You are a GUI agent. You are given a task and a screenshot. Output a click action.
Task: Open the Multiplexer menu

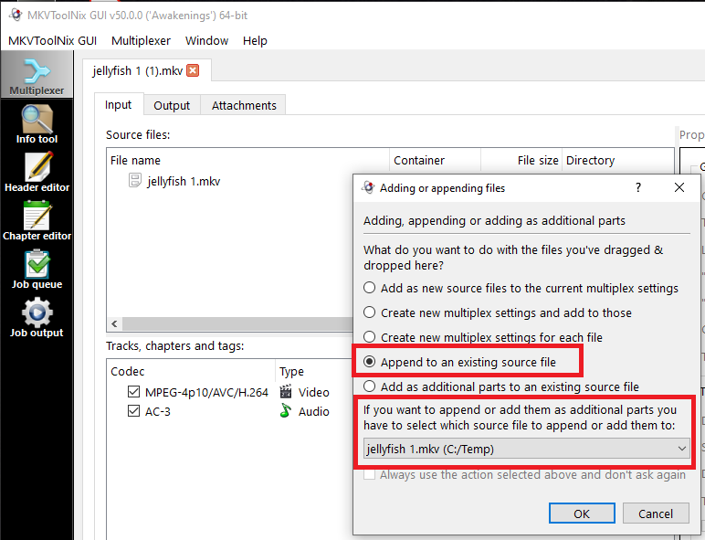[x=142, y=40]
